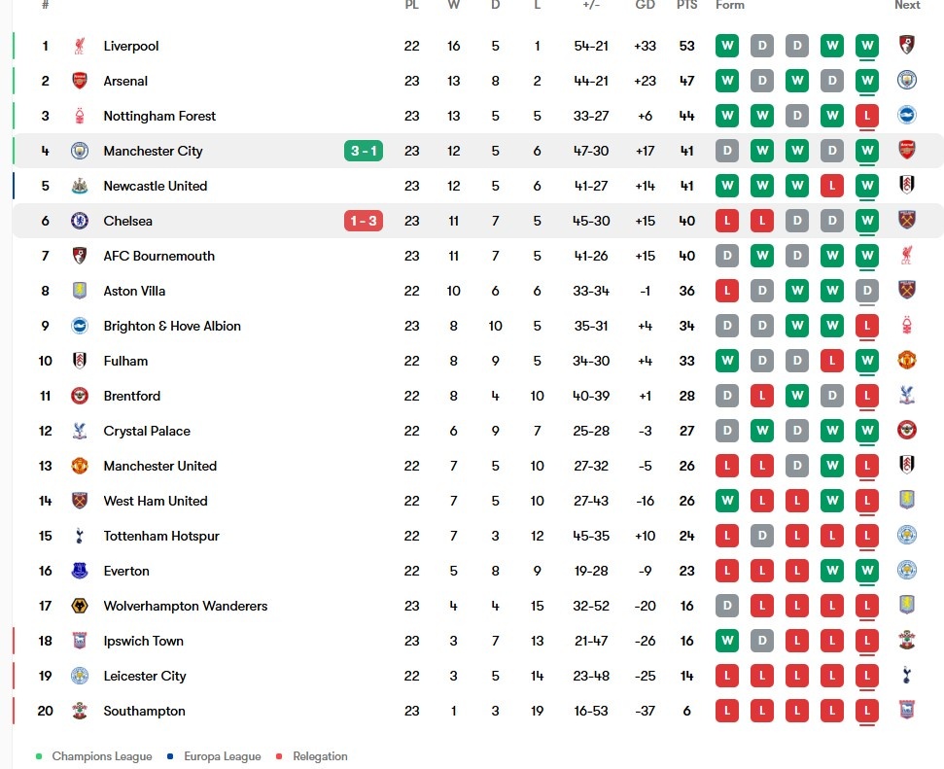Screen dimensions: 944x769
Task: Open the Crystal Palace team page
Action: click(147, 432)
